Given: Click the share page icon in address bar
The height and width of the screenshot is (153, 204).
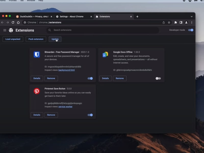Looking at the screenshot, I should click(163, 22).
